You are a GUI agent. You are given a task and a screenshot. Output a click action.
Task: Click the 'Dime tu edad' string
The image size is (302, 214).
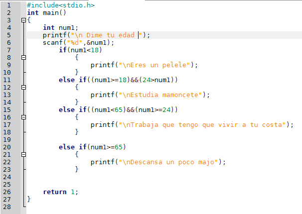click(x=110, y=35)
